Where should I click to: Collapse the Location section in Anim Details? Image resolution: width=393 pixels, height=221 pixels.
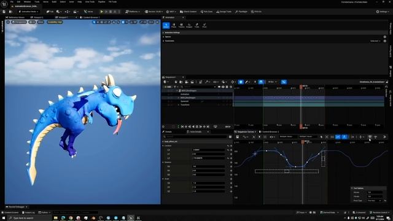[x=163, y=145]
